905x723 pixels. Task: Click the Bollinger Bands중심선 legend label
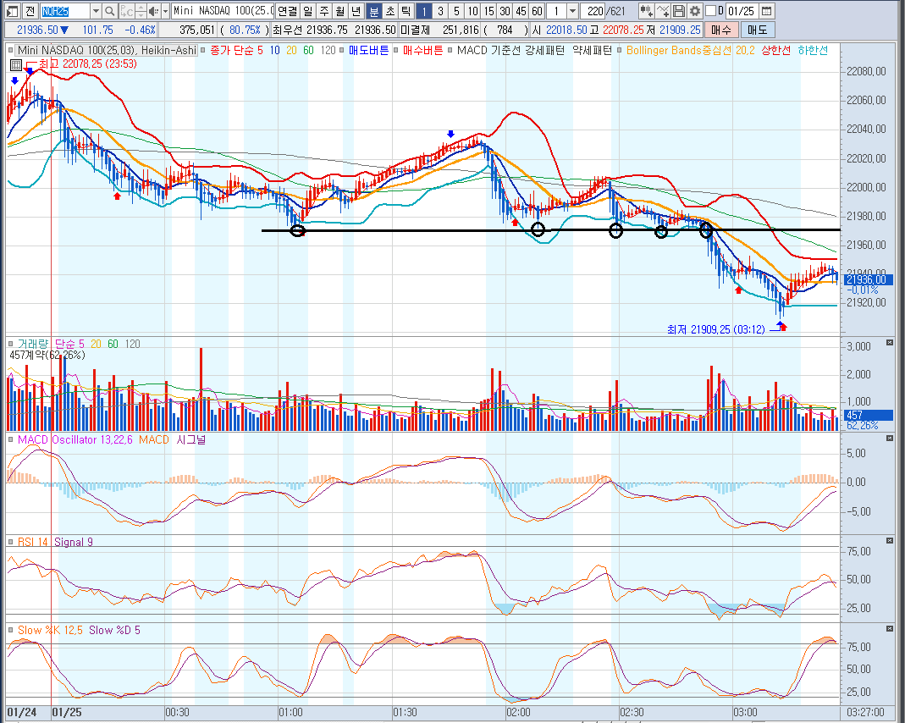679,51
